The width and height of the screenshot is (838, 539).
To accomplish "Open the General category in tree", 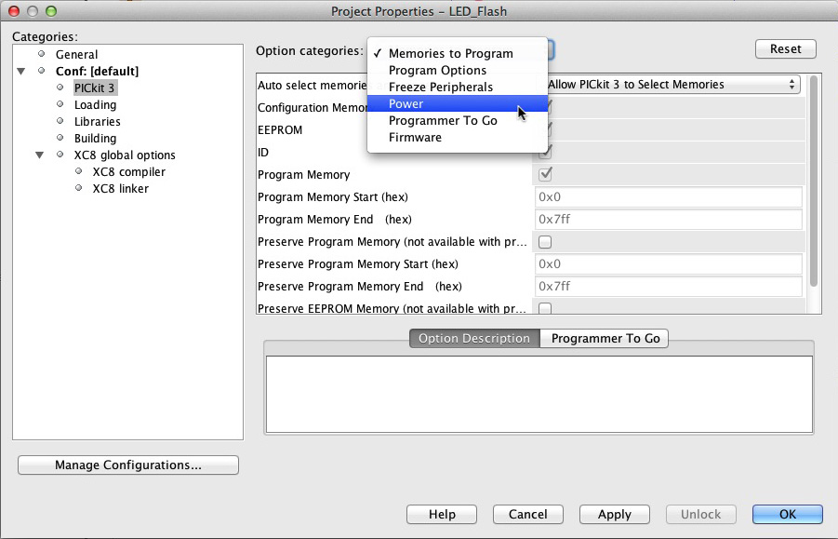I will click(76, 55).
